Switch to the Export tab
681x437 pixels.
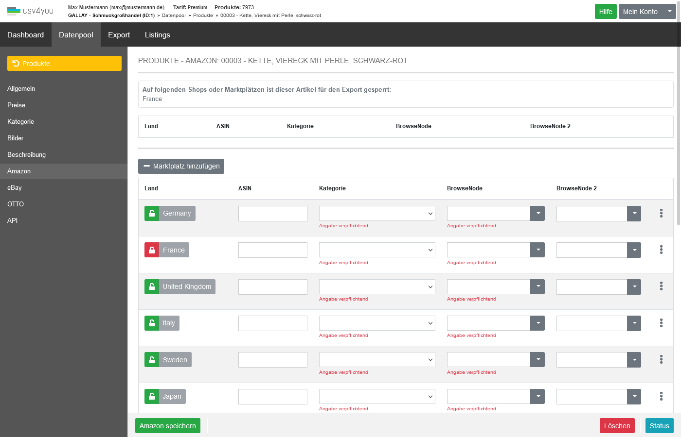coord(119,35)
